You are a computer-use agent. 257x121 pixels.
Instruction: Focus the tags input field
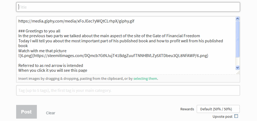(x=128, y=90)
